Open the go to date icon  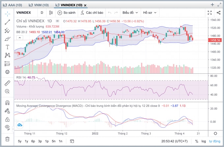click(72, 141)
